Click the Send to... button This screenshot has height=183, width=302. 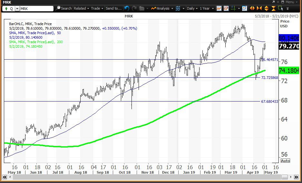[114, 8]
